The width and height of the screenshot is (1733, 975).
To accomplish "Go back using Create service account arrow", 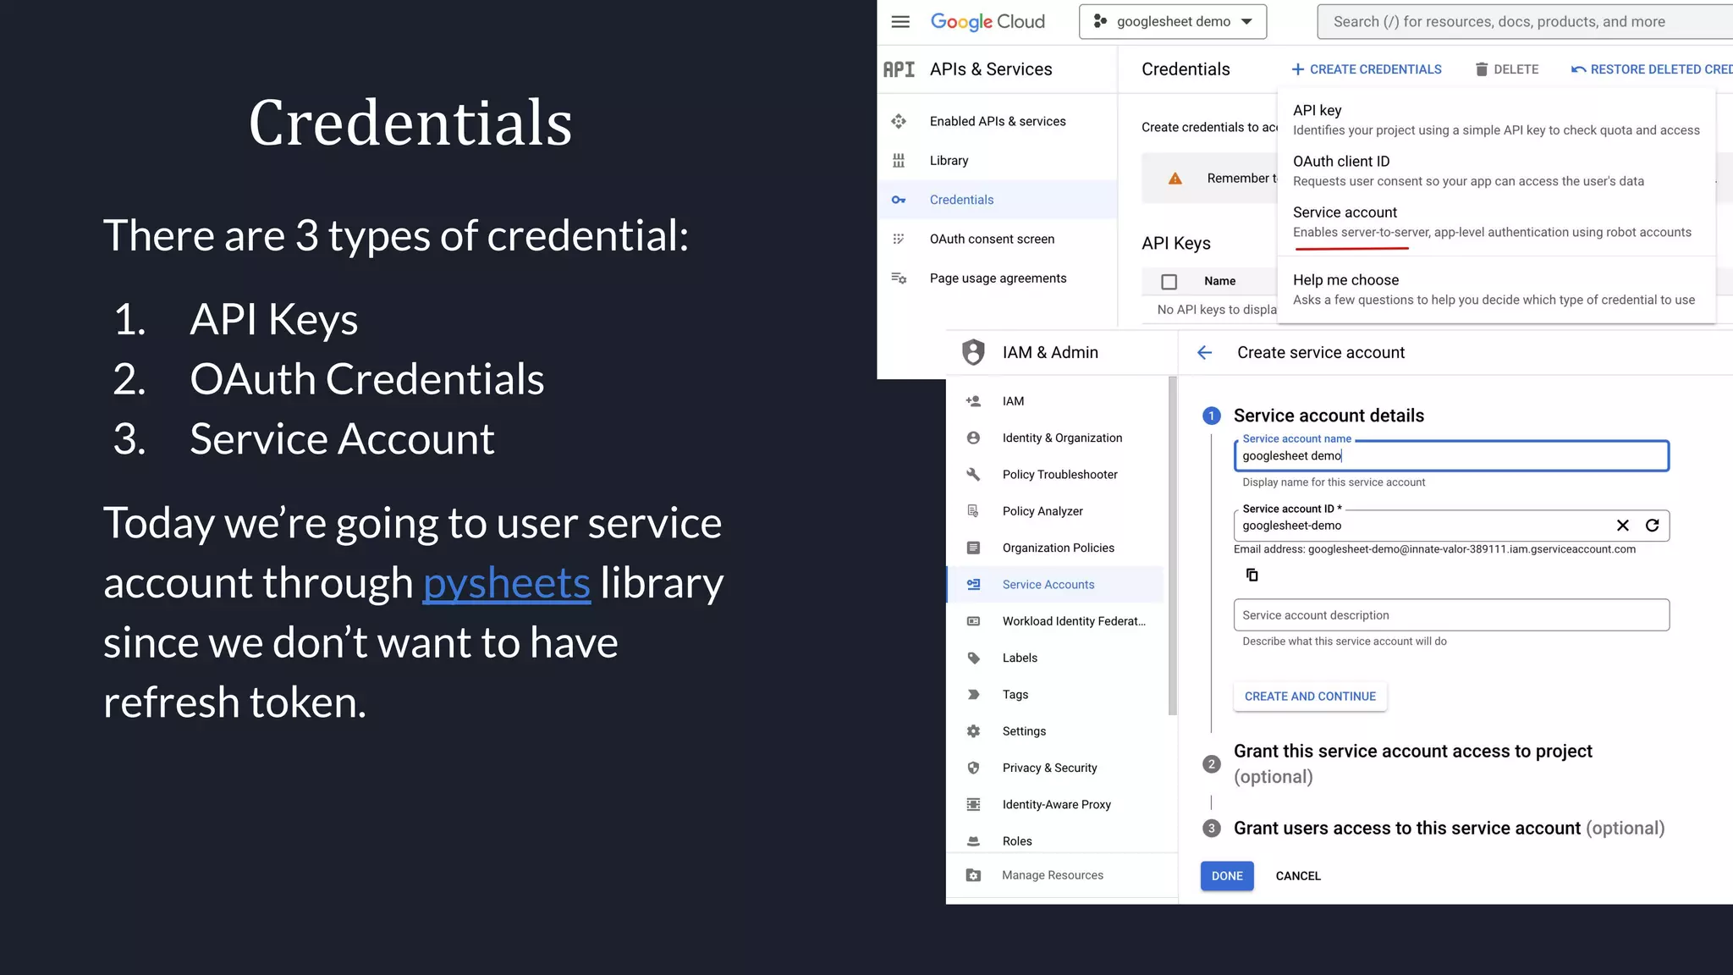I will (x=1204, y=353).
